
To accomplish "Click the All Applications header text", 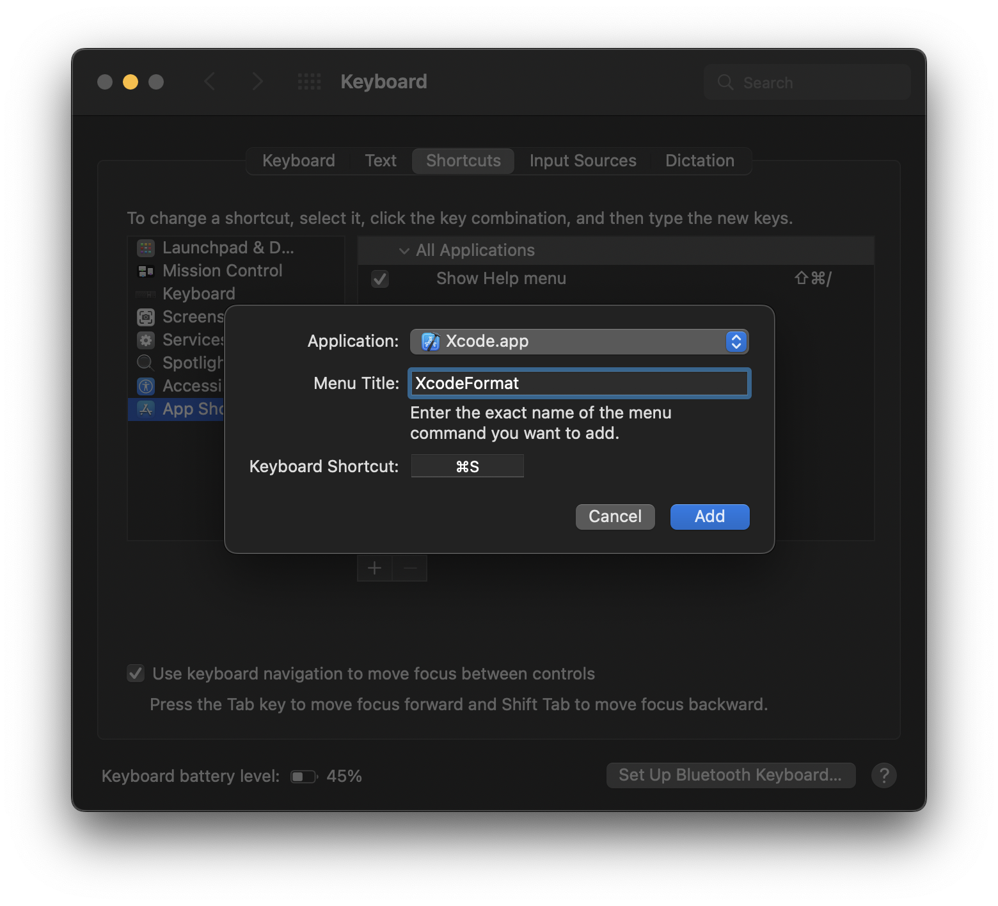I will tap(475, 251).
